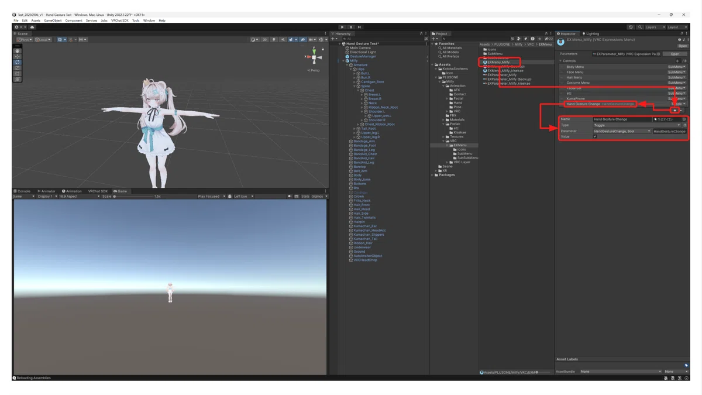Open the Pivot handle position dropdown
Image resolution: width=702 pixels, height=395 pixels.
[24, 40]
